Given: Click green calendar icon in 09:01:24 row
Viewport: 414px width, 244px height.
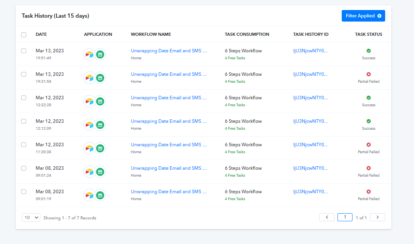Looking at the screenshot, I should [x=100, y=172].
